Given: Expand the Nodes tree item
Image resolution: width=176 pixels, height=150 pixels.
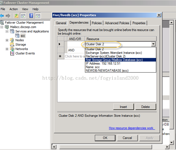Looking at the screenshot, I should tap(7, 40).
